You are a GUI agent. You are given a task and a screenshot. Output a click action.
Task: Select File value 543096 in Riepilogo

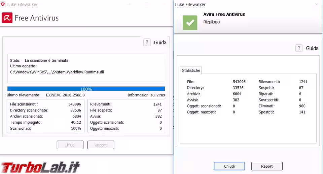point(239,82)
